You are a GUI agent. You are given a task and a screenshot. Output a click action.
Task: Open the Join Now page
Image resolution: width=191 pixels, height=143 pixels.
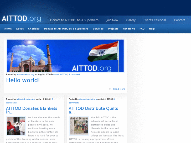[112, 20]
